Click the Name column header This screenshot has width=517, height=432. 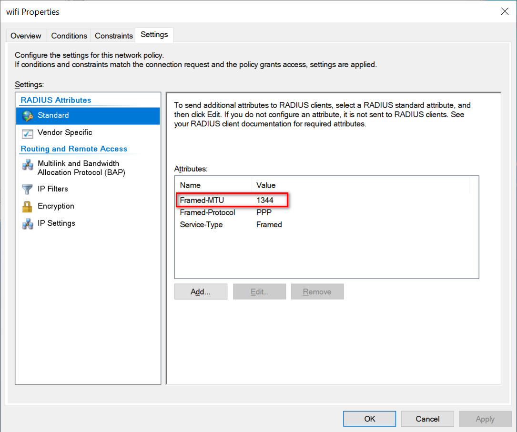click(191, 185)
